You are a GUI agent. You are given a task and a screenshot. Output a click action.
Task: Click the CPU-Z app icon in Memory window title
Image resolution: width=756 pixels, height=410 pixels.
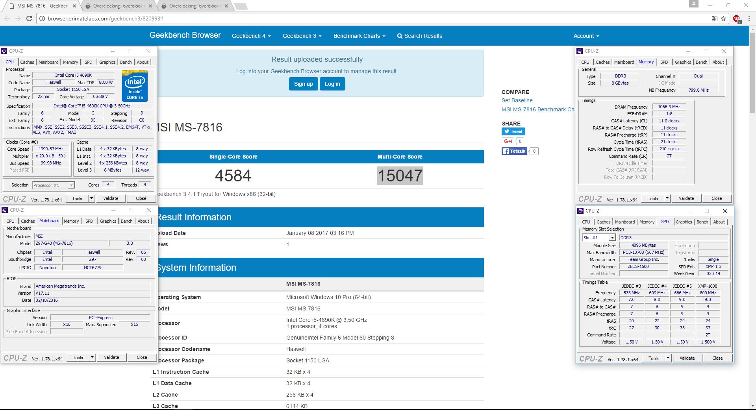pyautogui.click(x=580, y=51)
